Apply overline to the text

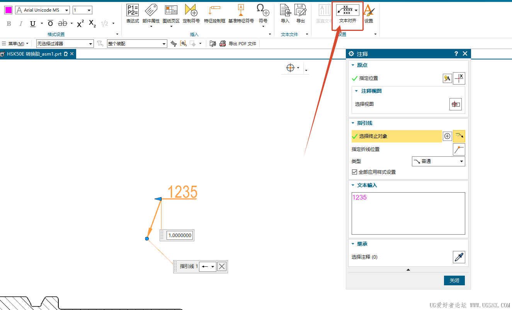tap(50, 24)
